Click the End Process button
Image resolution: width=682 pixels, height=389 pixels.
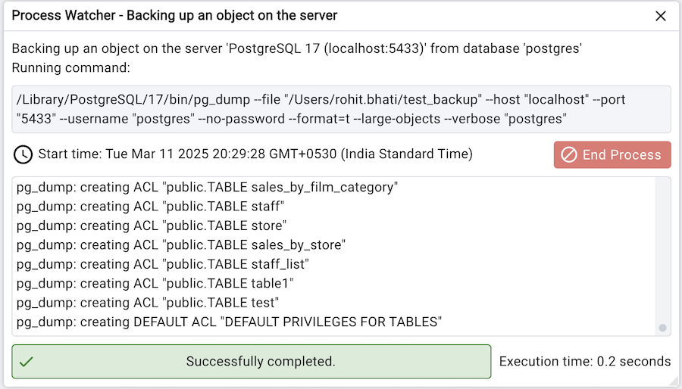tap(612, 154)
